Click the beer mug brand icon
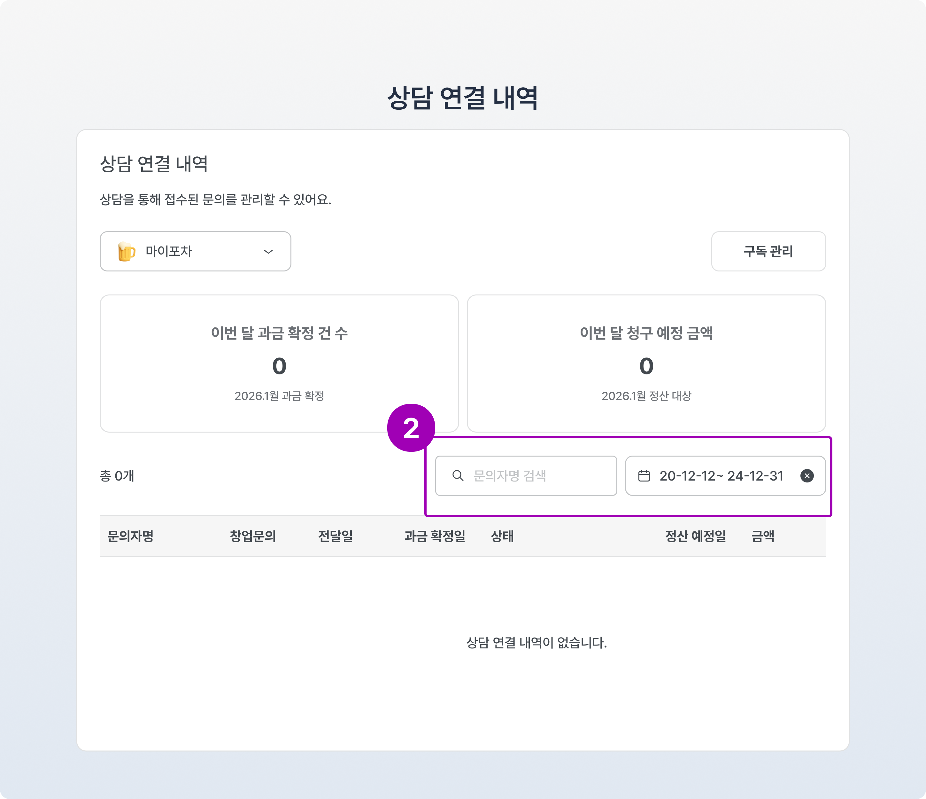Image resolution: width=926 pixels, height=799 pixels. tap(126, 251)
